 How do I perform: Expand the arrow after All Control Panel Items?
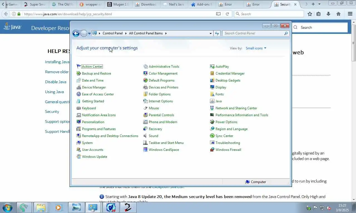(166, 33)
